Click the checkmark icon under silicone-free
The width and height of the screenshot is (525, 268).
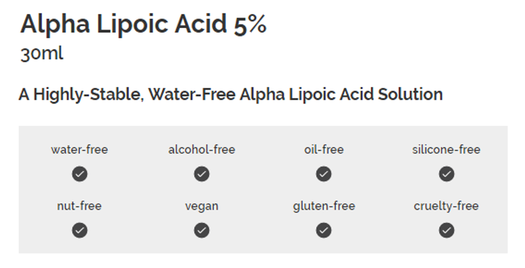tap(447, 174)
